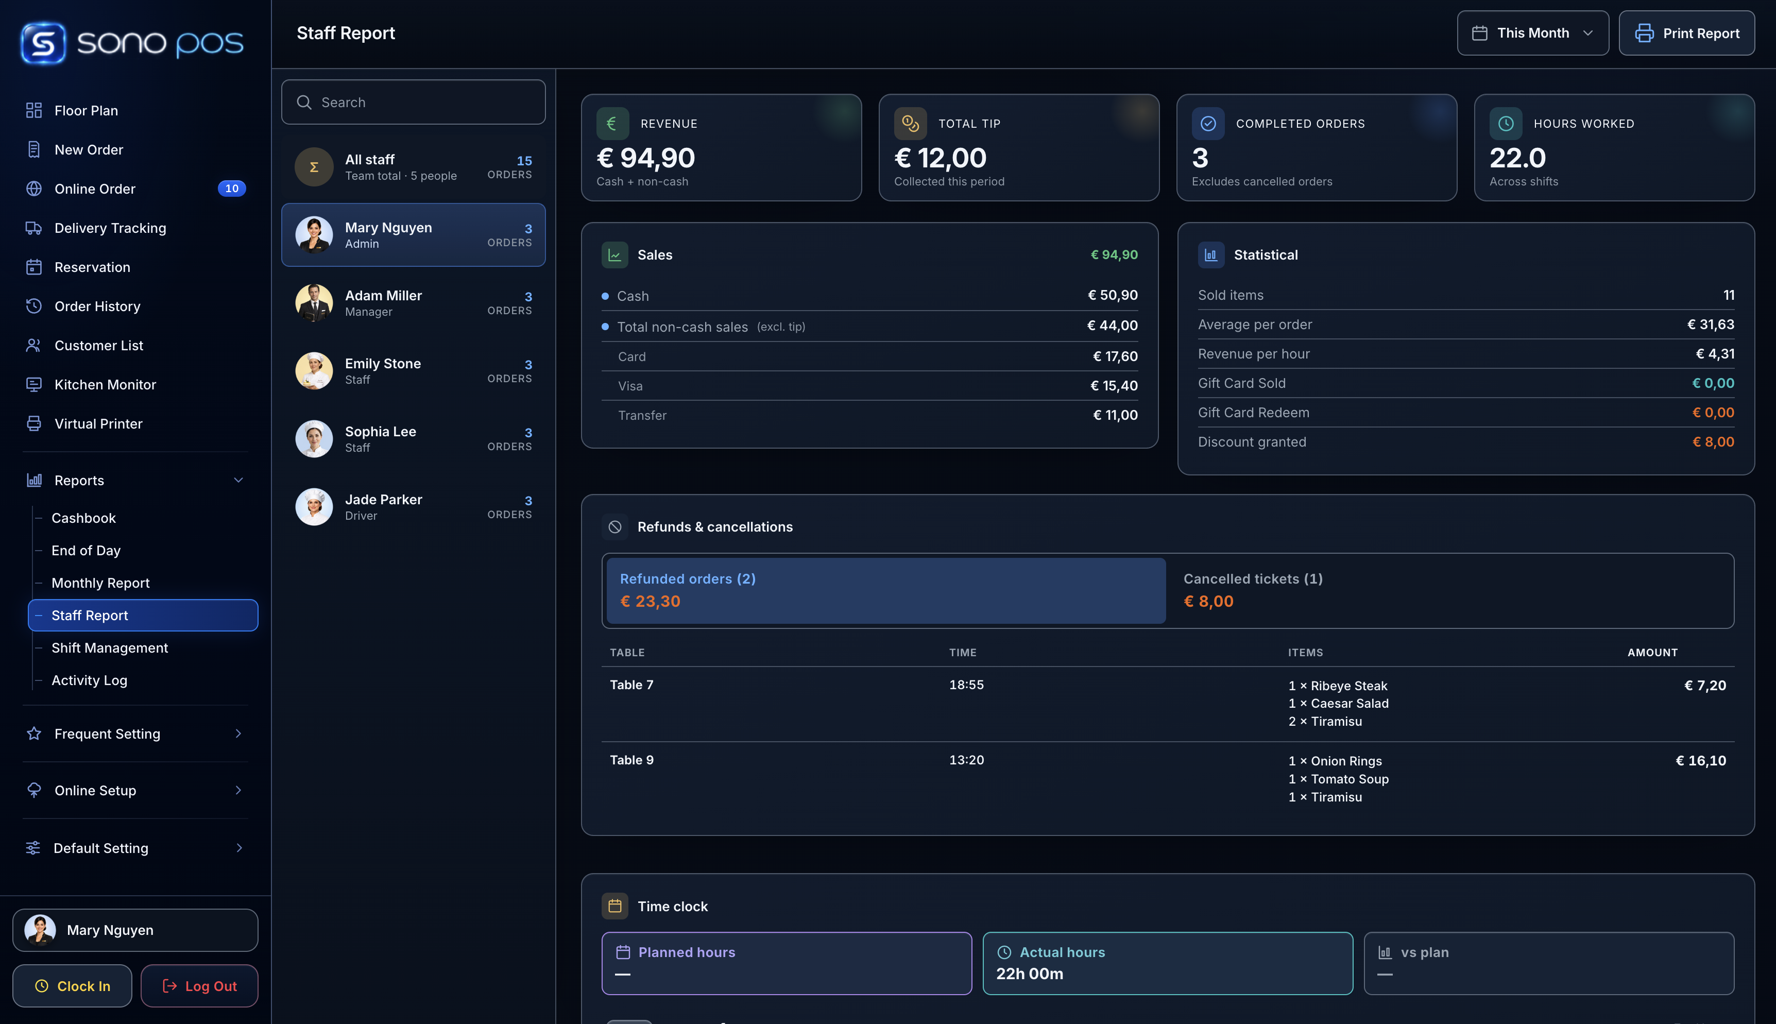Click the Print Report button
Screen dimensions: 1776x1024
coord(1687,33)
